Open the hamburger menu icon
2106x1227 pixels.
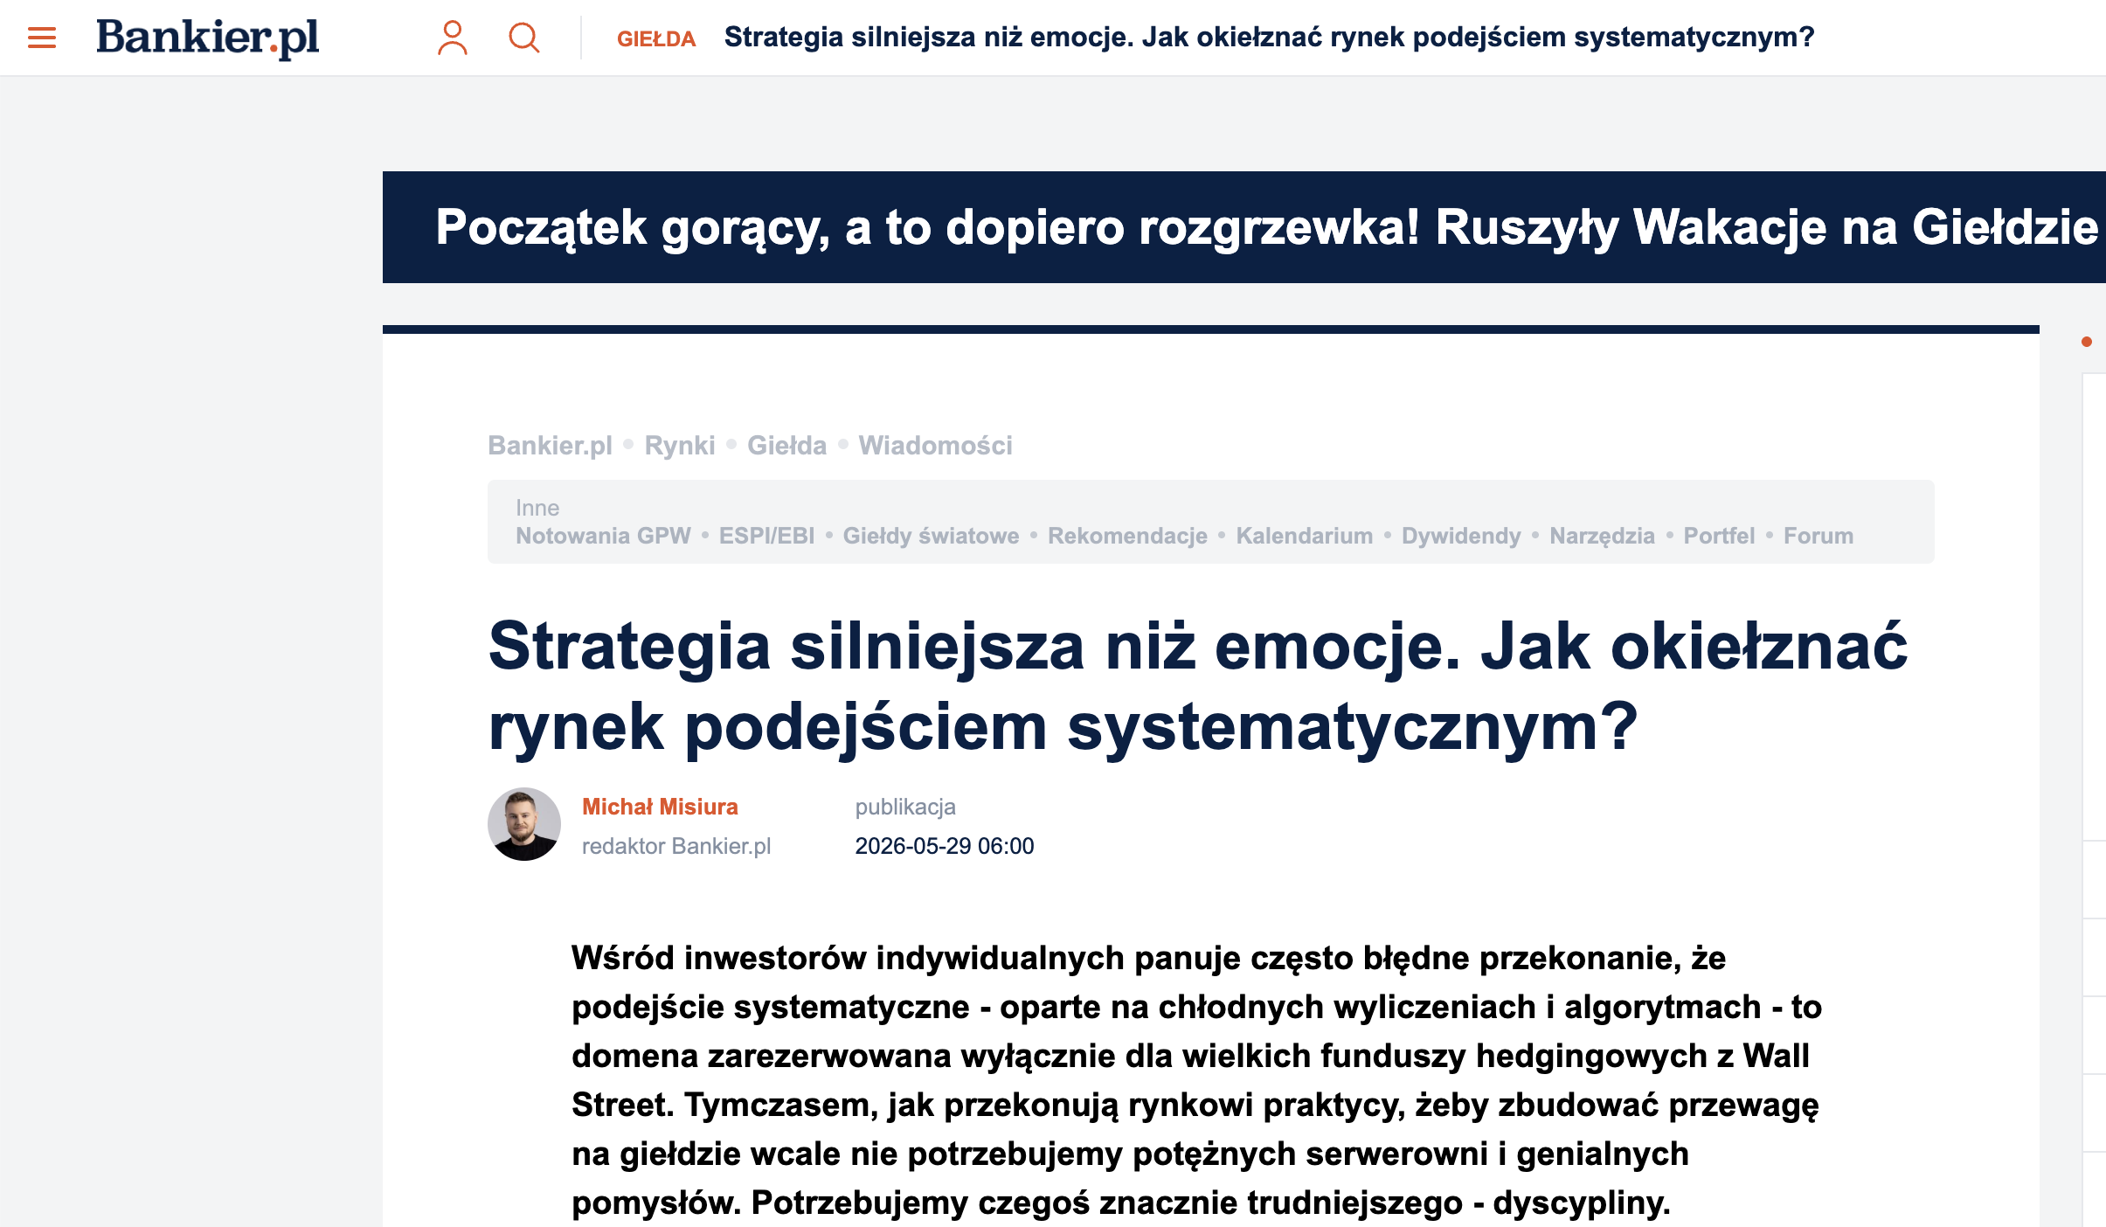coord(42,38)
